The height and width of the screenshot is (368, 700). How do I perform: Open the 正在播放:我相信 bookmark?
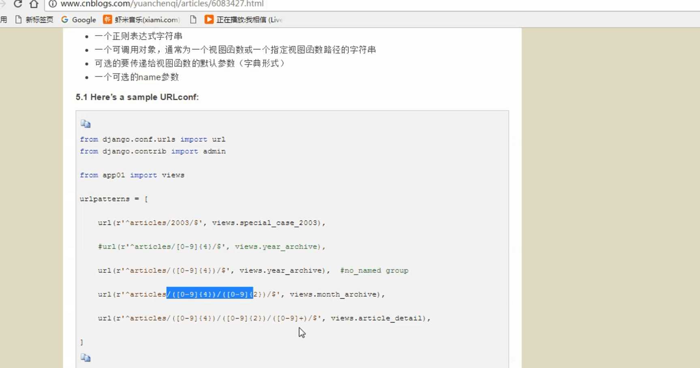(x=244, y=19)
